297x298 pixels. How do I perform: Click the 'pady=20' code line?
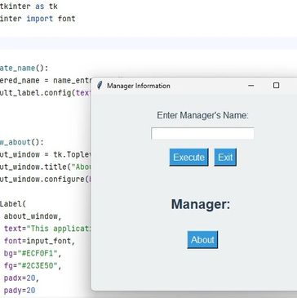[x=20, y=291]
